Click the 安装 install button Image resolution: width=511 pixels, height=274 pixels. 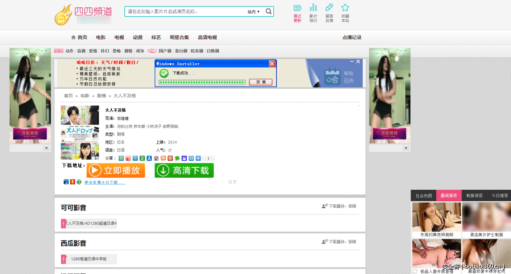pyautogui.click(x=260, y=82)
